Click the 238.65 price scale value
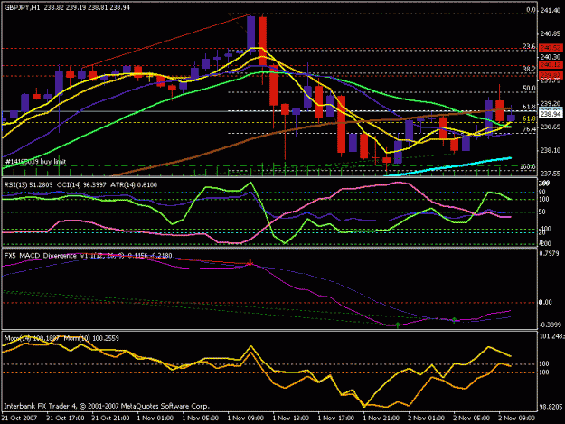The image size is (565, 424). coord(550,127)
